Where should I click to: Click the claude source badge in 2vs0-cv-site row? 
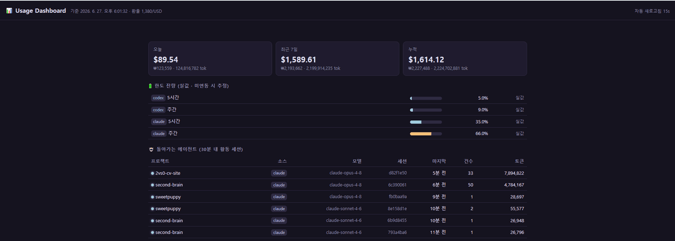[x=279, y=173]
